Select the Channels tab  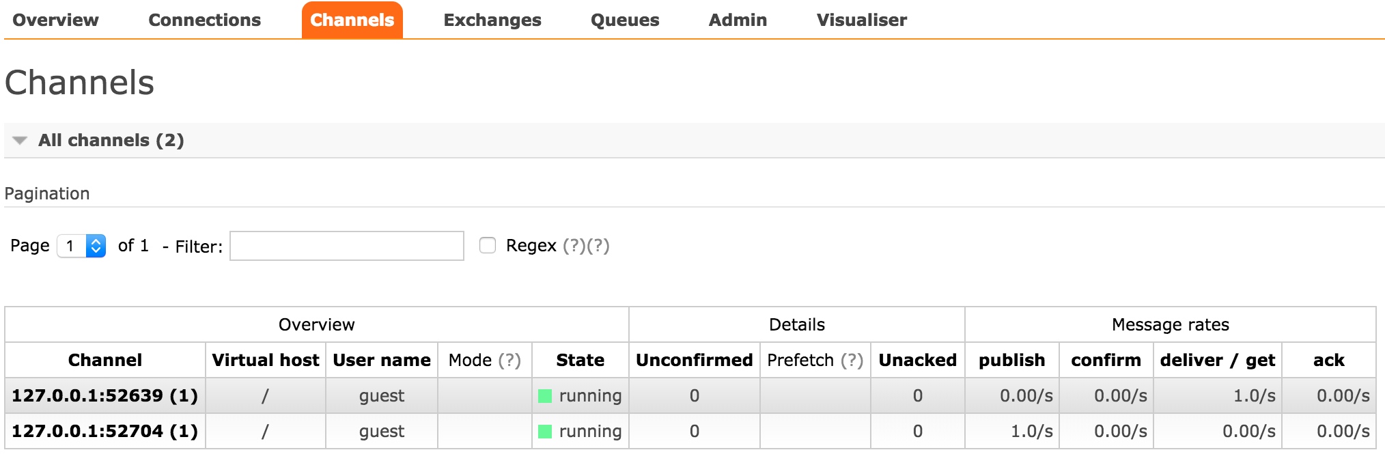click(x=352, y=20)
